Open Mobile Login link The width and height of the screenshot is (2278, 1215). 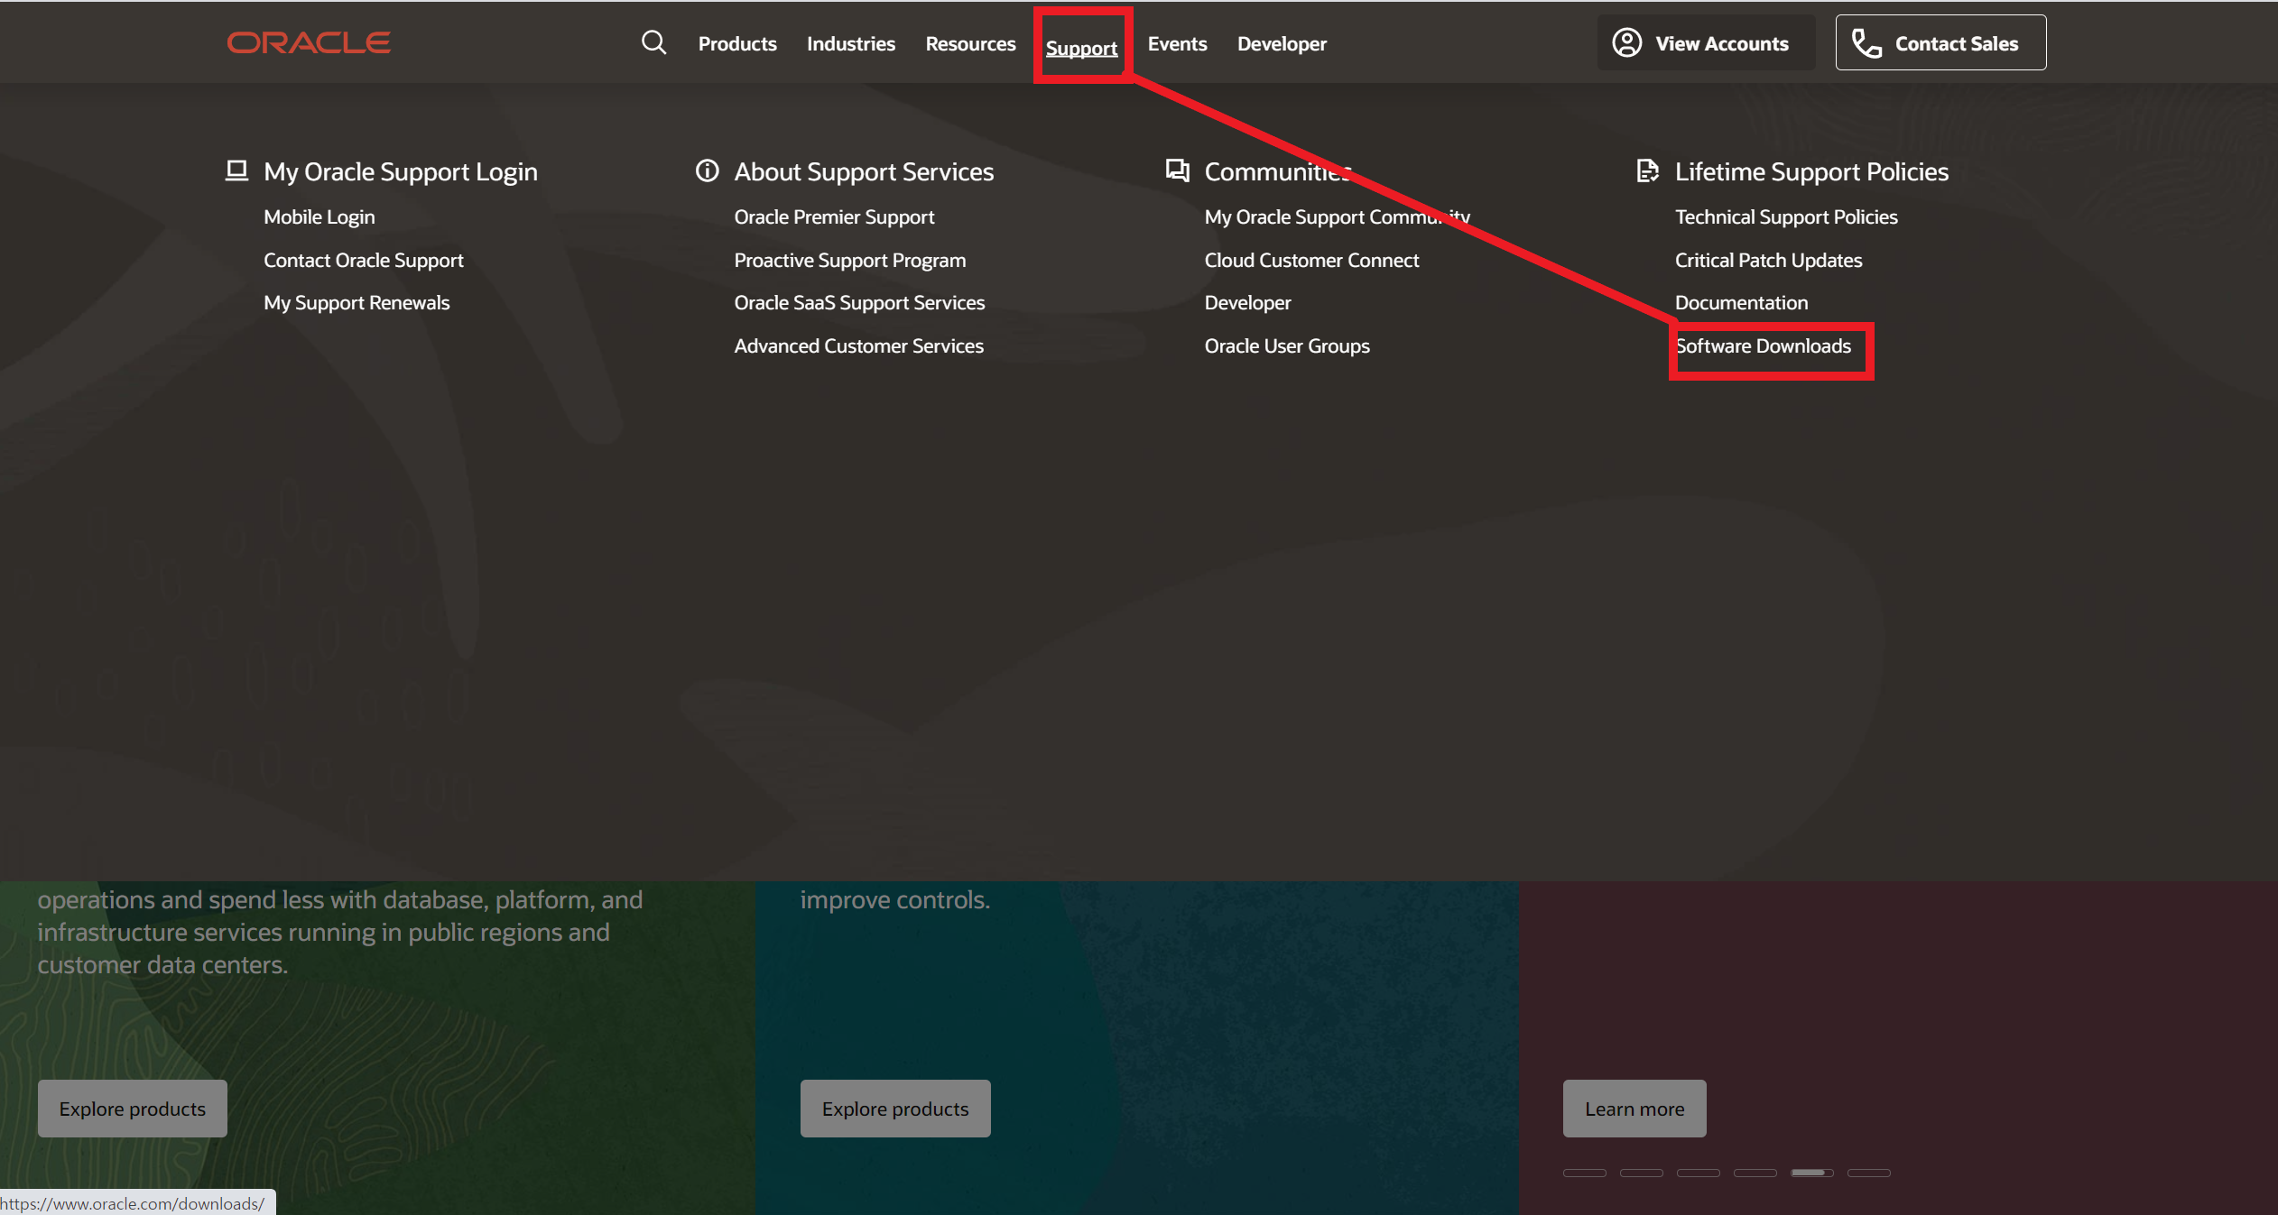[319, 216]
